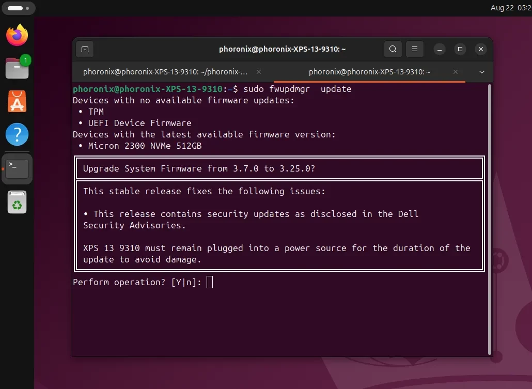Click the terminal vertical scrollbar
Image resolution: width=532 pixels, height=389 pixels.
tap(489, 217)
